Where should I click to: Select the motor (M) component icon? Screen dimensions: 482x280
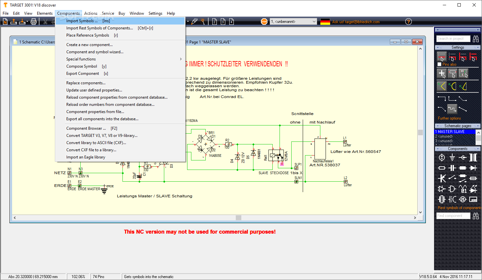(x=463, y=199)
